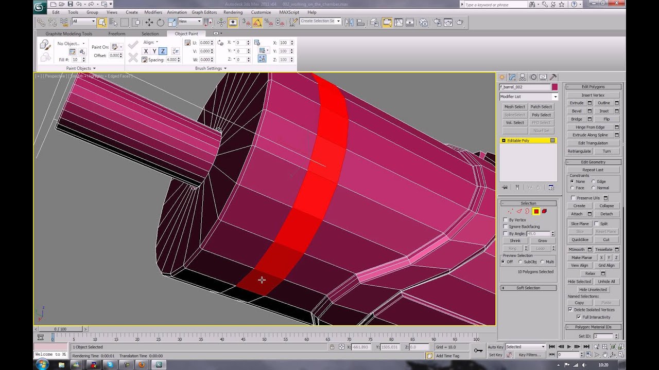Click the Align tool icon
This screenshot has width=659, height=370.
pos(360,22)
